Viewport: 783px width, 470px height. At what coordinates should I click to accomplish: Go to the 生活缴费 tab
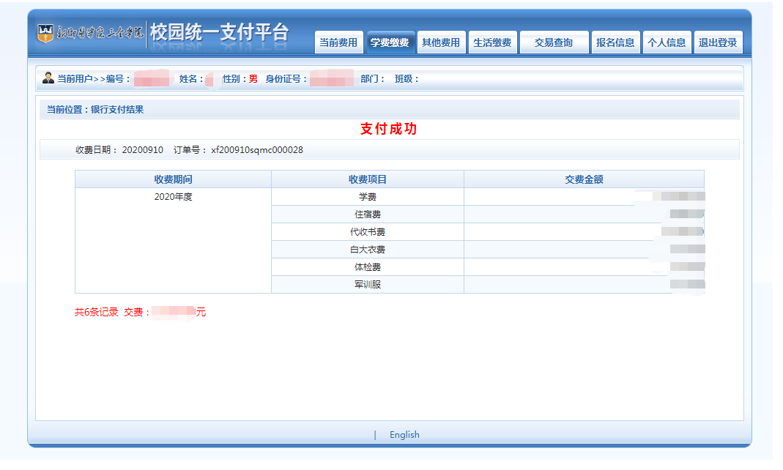[492, 42]
